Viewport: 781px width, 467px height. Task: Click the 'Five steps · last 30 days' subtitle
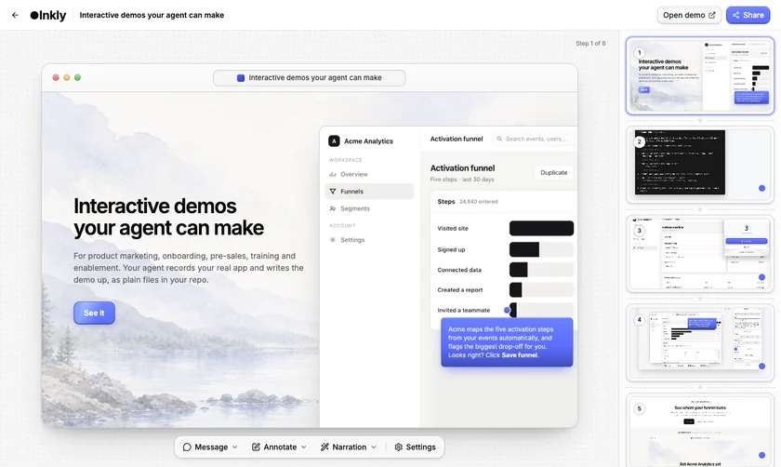tap(462, 180)
